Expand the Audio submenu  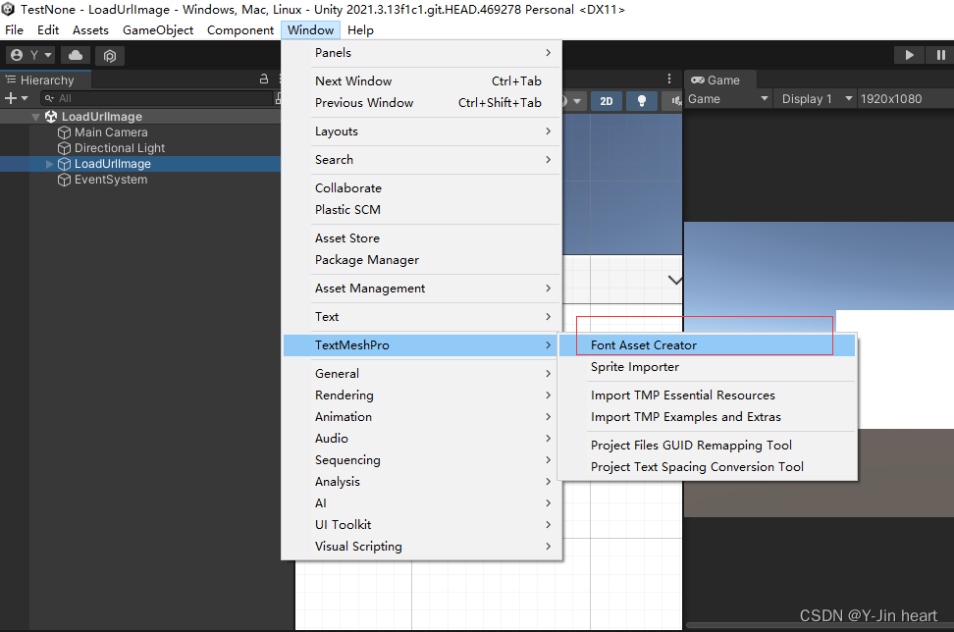(x=421, y=438)
